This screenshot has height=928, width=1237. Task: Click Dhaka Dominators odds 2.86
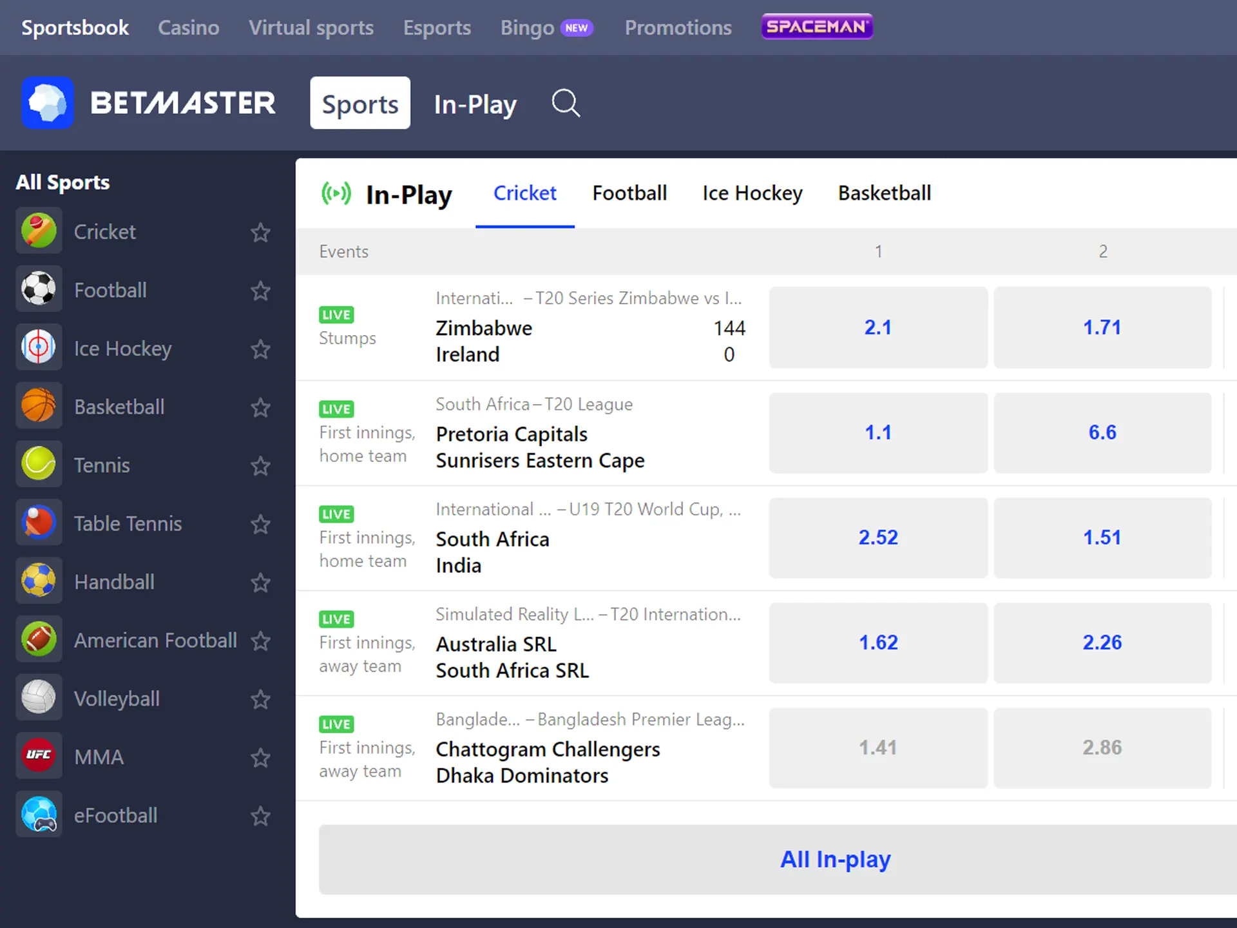click(1102, 748)
